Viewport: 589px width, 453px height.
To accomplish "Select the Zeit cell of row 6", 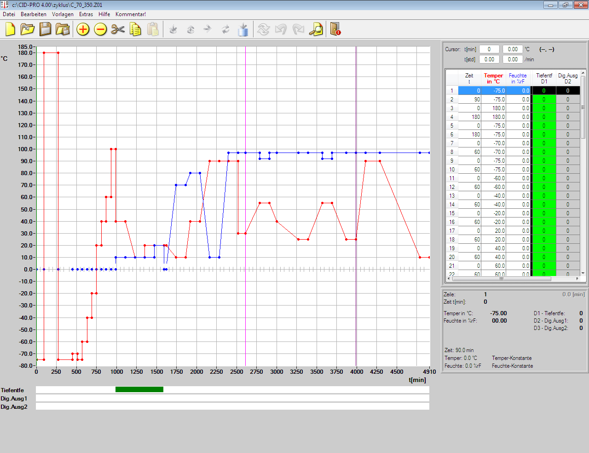I will [469, 135].
